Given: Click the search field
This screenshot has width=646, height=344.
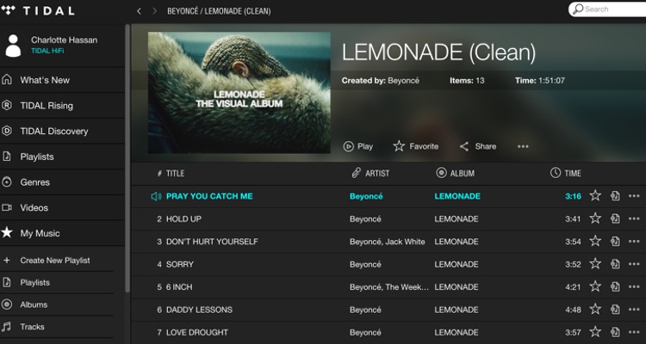Looking at the screenshot, I should pos(608,9).
